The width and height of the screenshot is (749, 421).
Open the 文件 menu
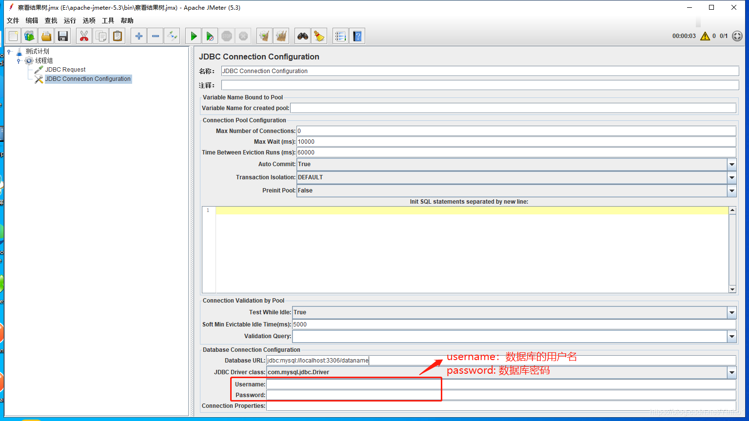tap(13, 20)
